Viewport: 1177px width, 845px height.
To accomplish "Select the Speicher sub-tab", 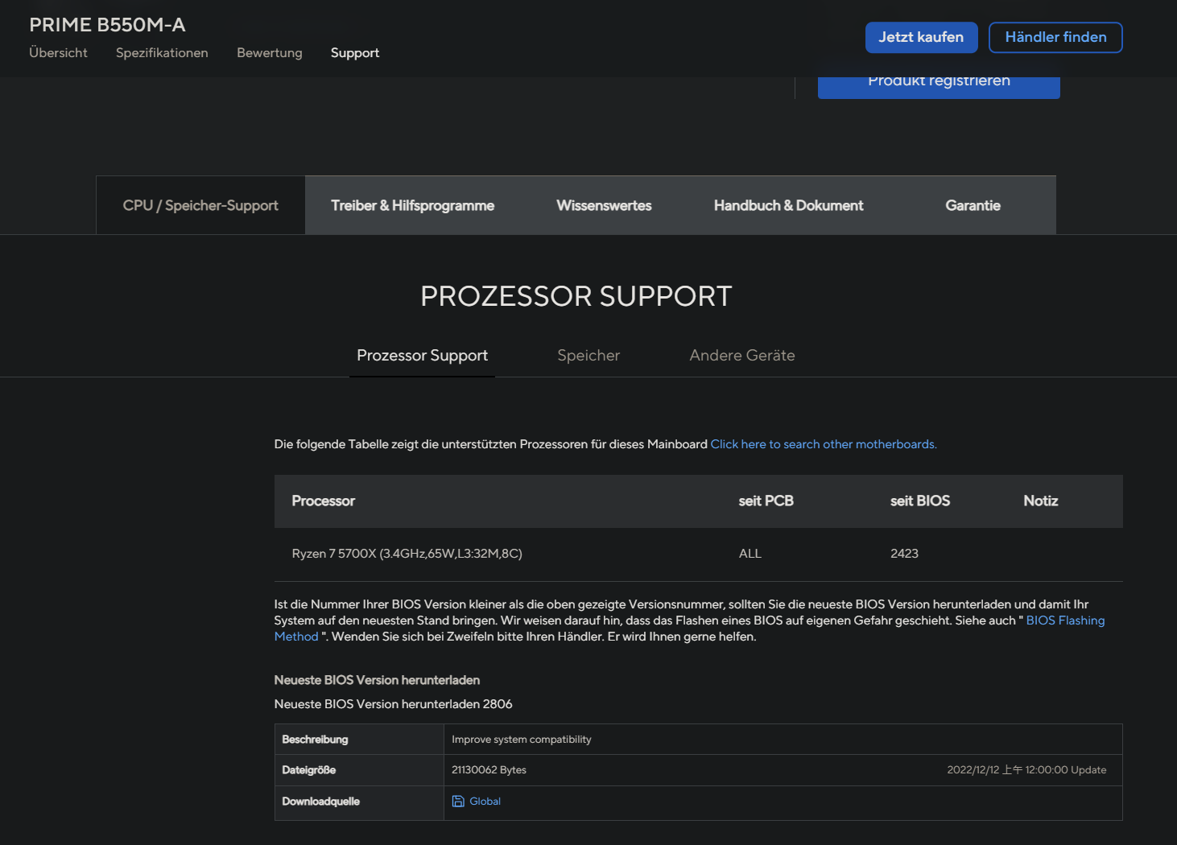I will [x=588, y=356].
